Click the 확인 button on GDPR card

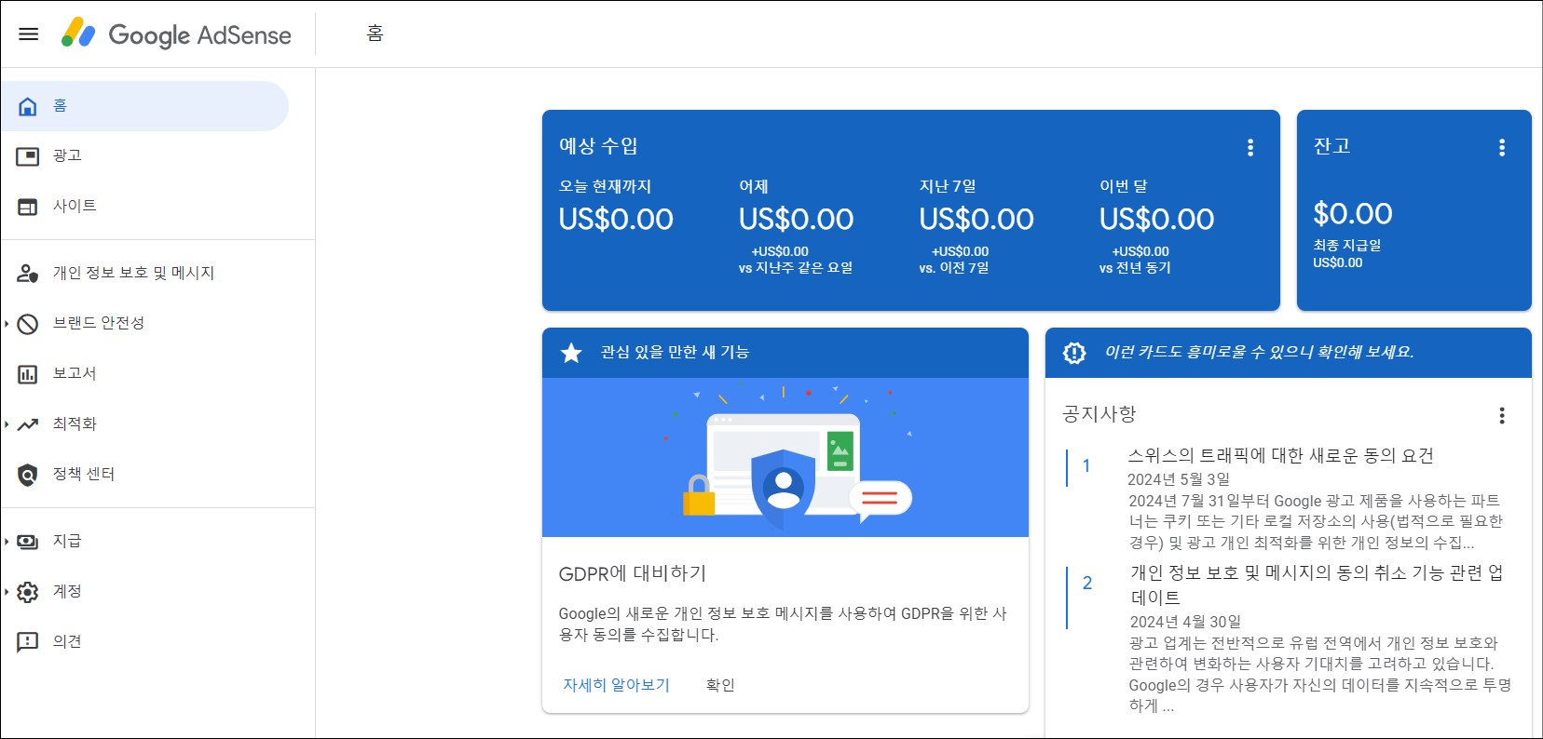[x=720, y=685]
